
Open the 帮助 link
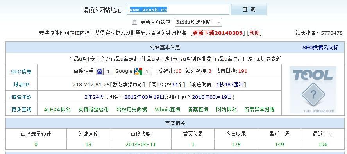click(x=254, y=33)
